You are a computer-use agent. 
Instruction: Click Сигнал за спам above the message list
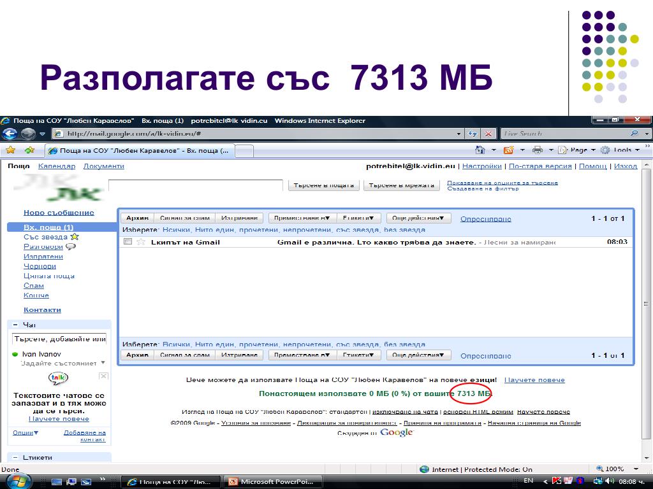[x=185, y=218]
